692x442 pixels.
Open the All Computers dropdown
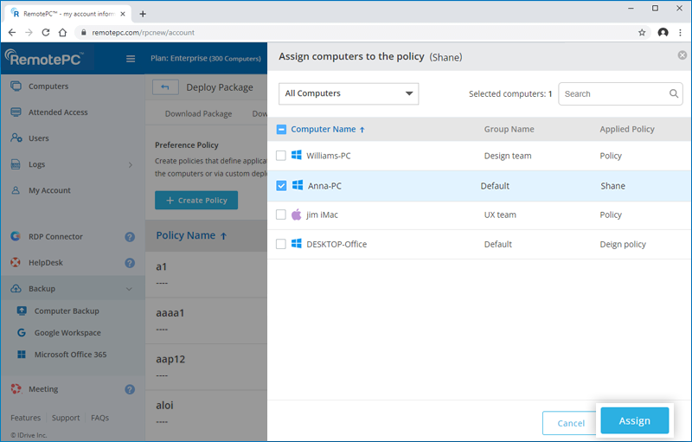click(349, 94)
